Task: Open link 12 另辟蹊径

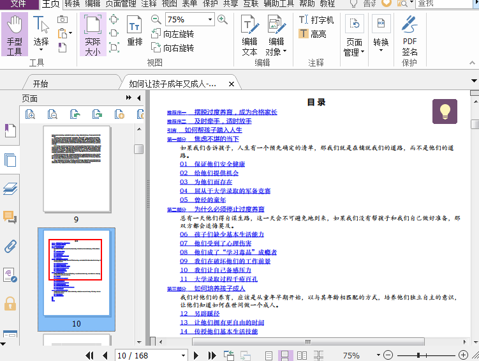Action: click(x=200, y=314)
